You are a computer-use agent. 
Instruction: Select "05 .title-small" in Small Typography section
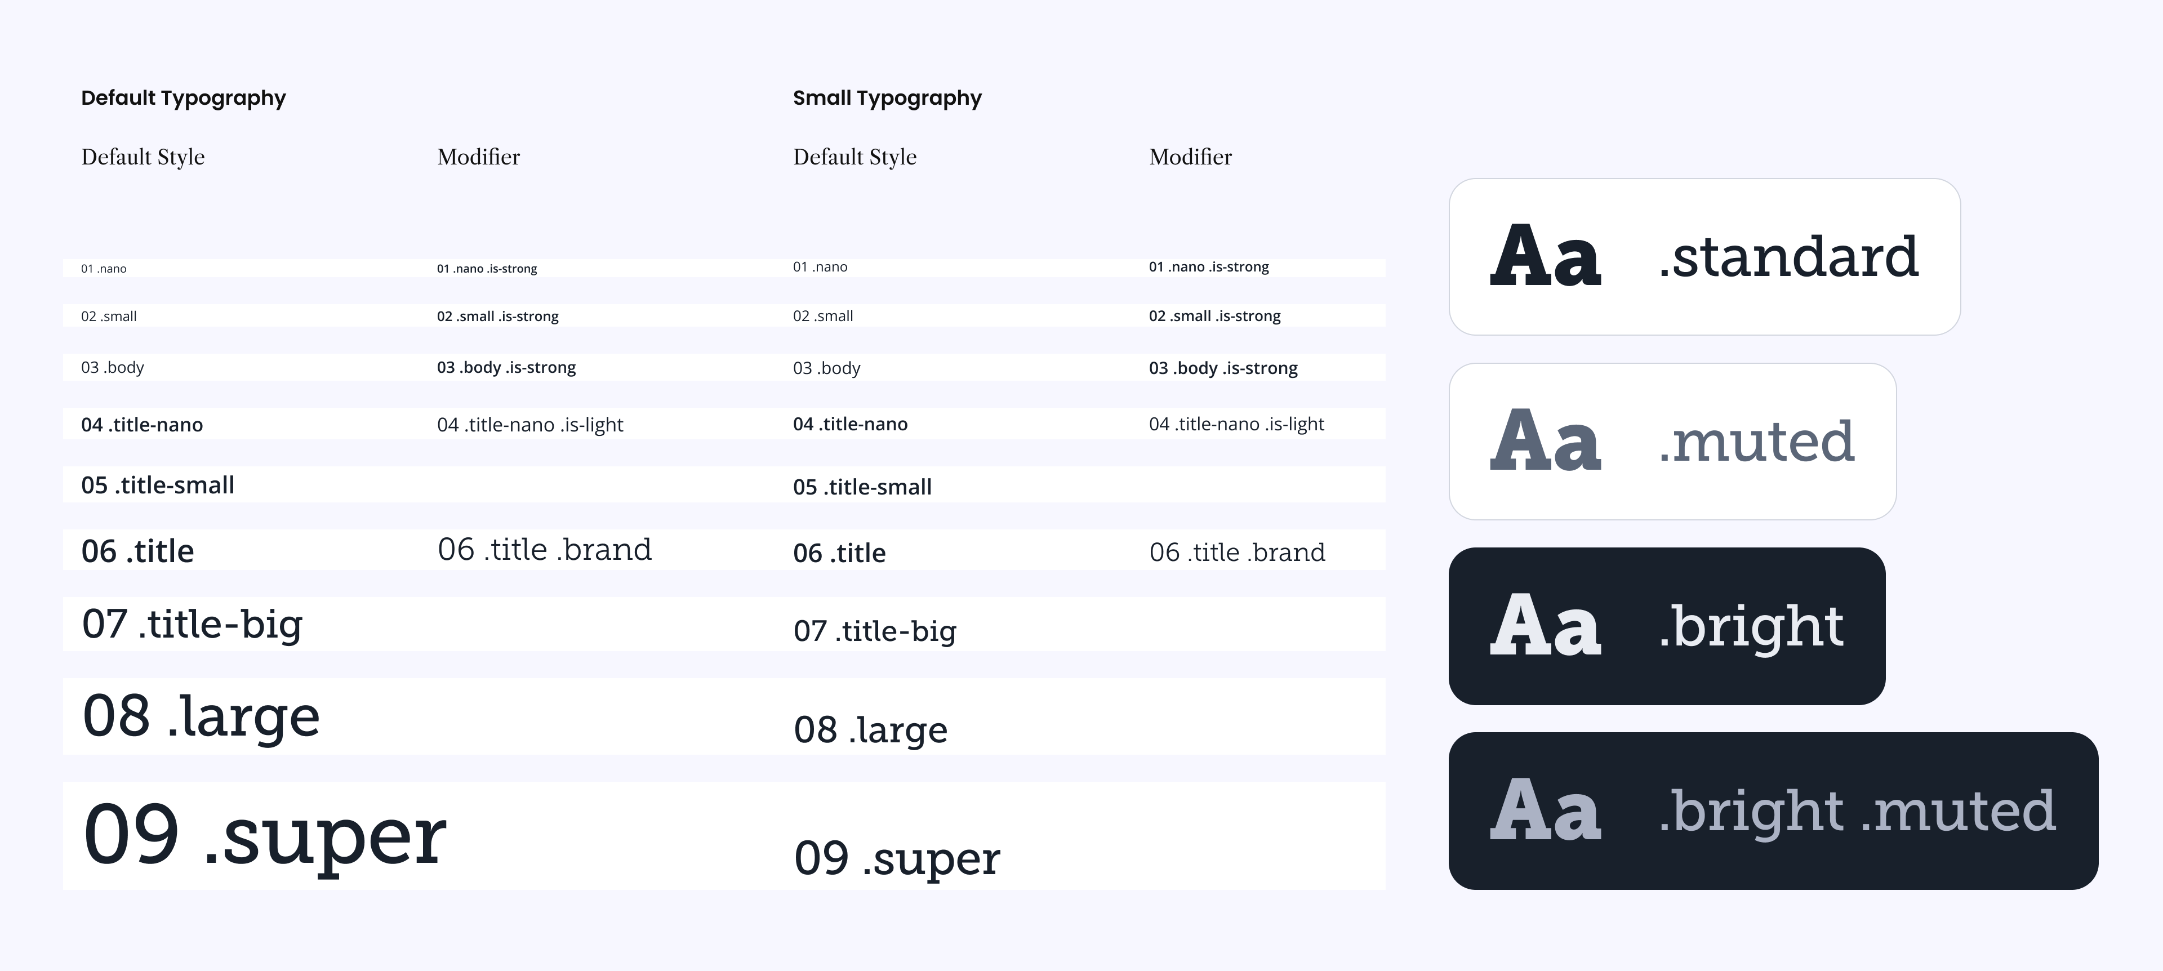(x=862, y=487)
